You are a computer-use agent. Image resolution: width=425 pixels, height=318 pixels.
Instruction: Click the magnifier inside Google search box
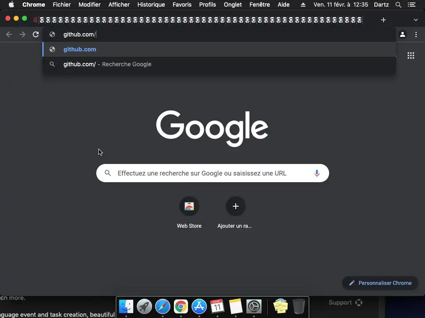click(107, 173)
